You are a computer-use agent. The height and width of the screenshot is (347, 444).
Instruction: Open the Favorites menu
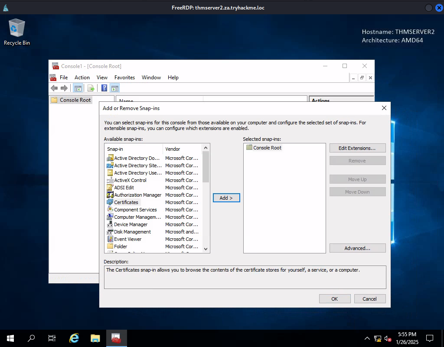click(124, 78)
